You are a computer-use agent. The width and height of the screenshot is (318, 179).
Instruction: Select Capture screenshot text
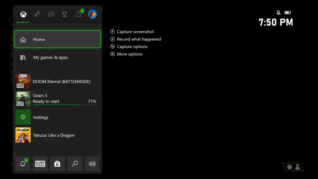click(x=135, y=32)
